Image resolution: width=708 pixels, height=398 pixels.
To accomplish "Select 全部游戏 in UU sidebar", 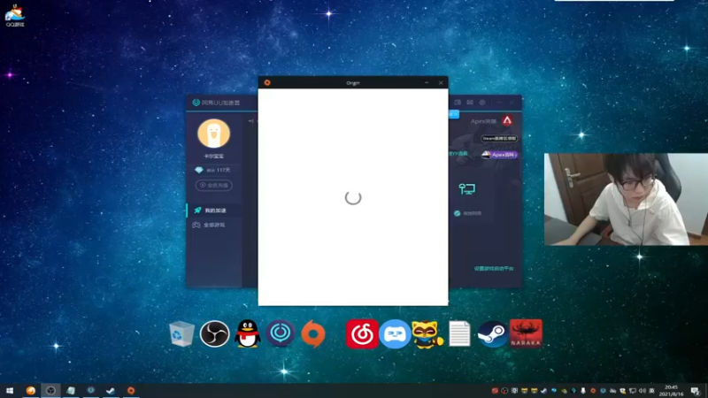I will (214, 225).
